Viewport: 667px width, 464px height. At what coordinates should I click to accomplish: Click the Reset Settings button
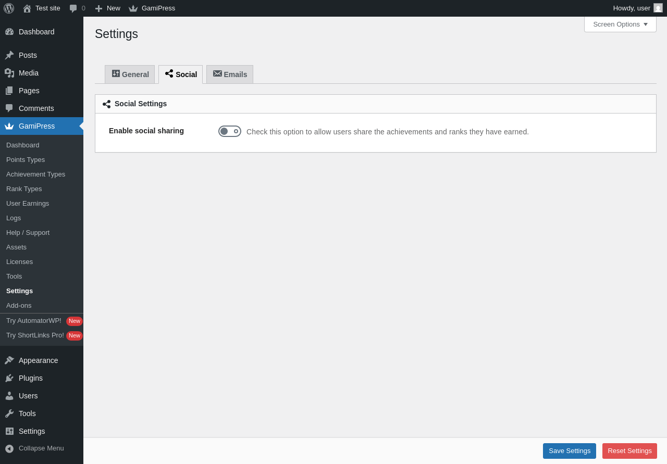point(629,451)
